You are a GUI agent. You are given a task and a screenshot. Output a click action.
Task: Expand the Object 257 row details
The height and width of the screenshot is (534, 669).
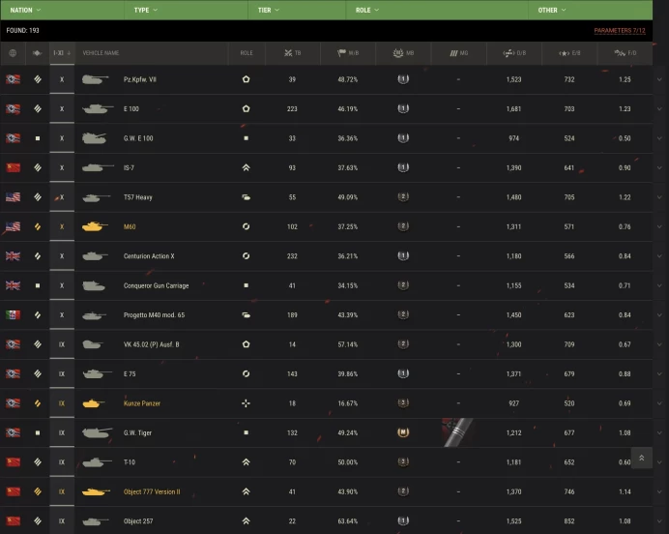[659, 521]
